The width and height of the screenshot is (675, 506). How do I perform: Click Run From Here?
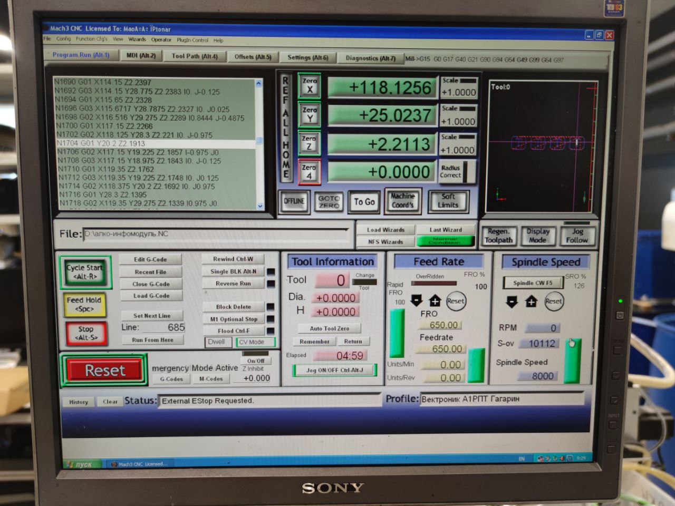click(152, 340)
